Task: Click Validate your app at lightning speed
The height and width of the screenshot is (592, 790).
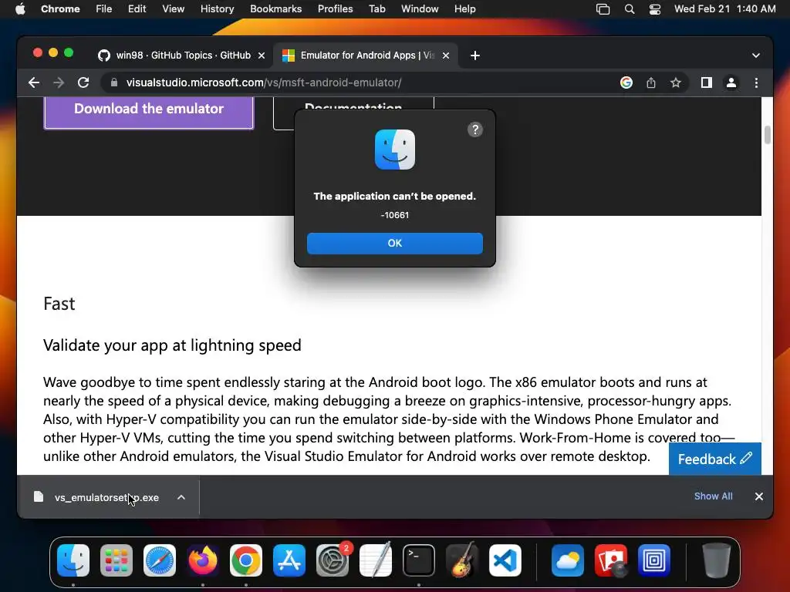Action: pos(172,345)
